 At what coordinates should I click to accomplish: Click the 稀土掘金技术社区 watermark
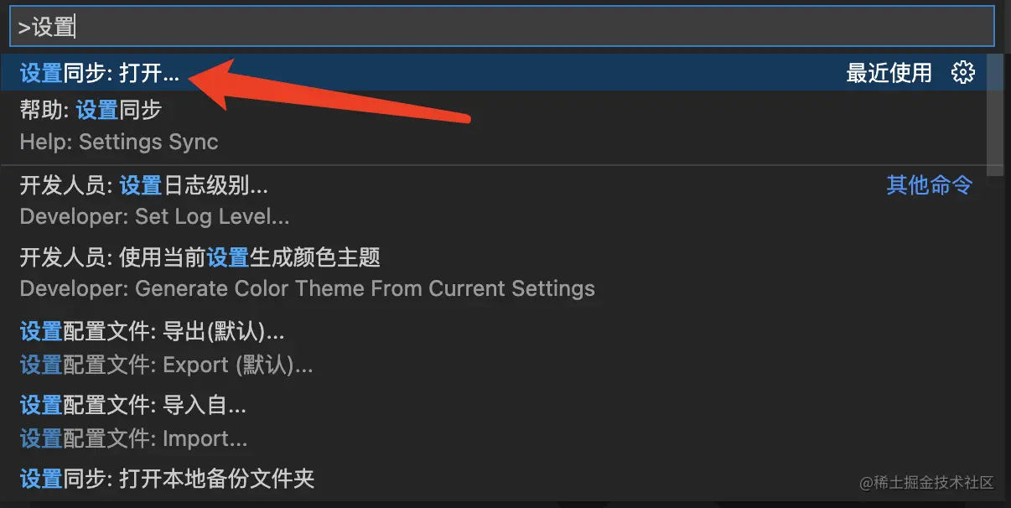click(x=926, y=483)
